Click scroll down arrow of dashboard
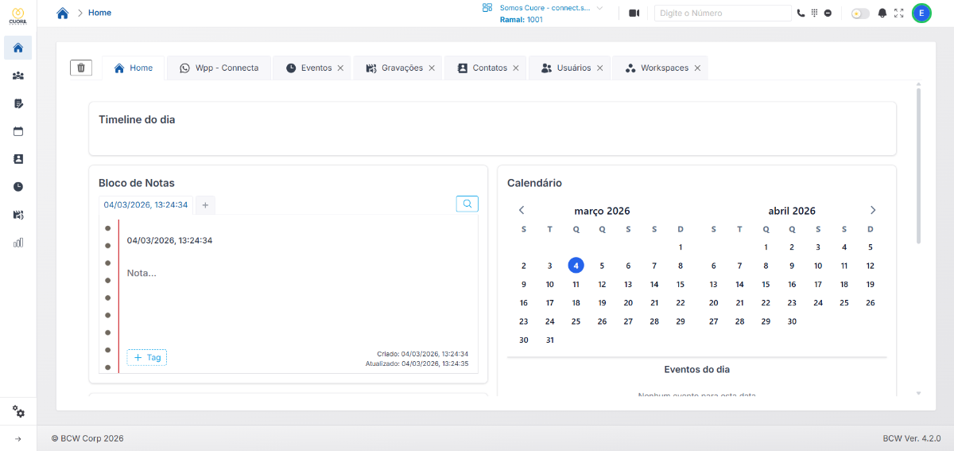 pos(919,393)
